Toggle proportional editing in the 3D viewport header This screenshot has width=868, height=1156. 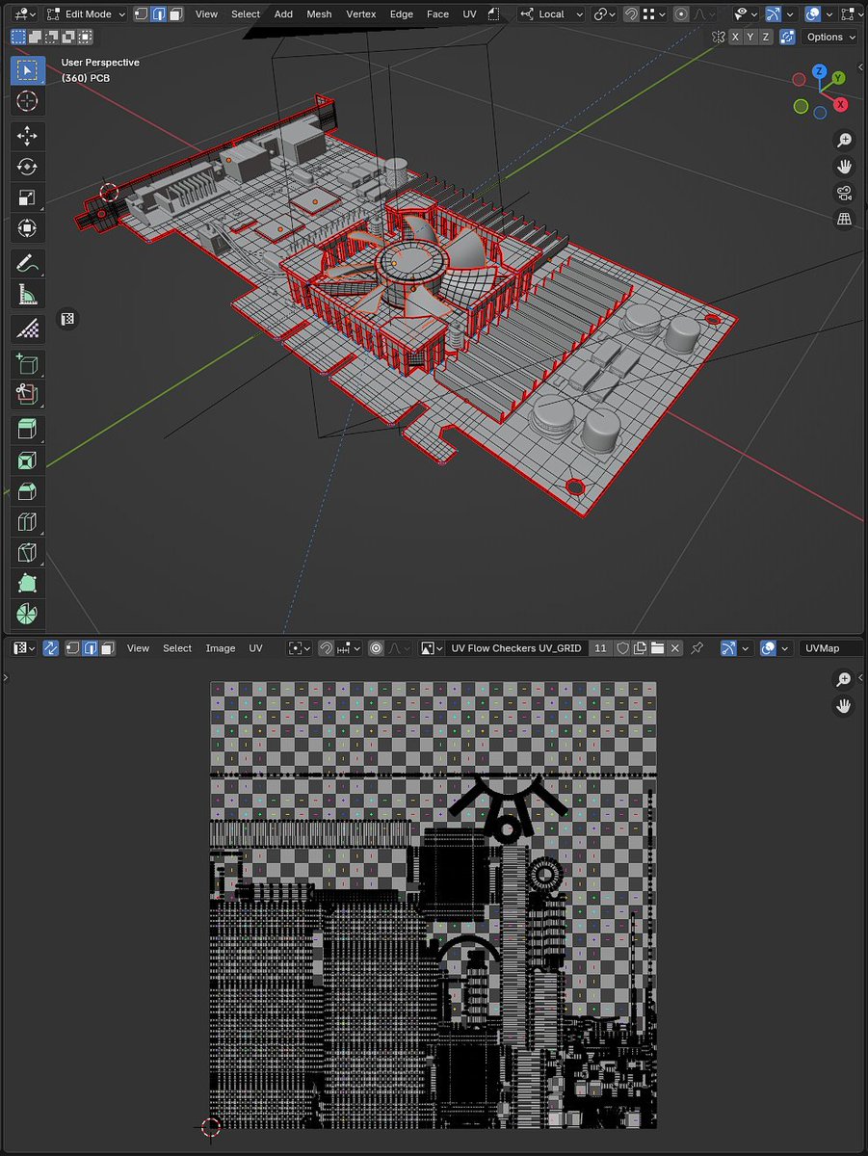tap(682, 14)
